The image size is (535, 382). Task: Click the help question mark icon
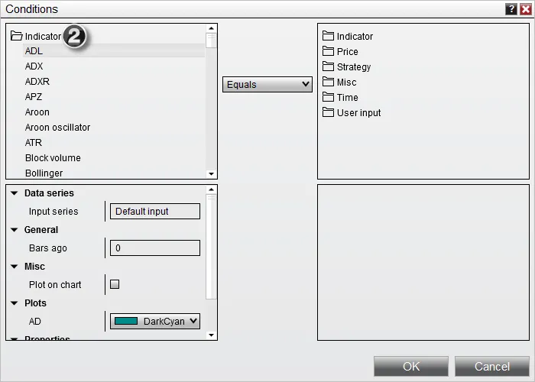coord(511,9)
